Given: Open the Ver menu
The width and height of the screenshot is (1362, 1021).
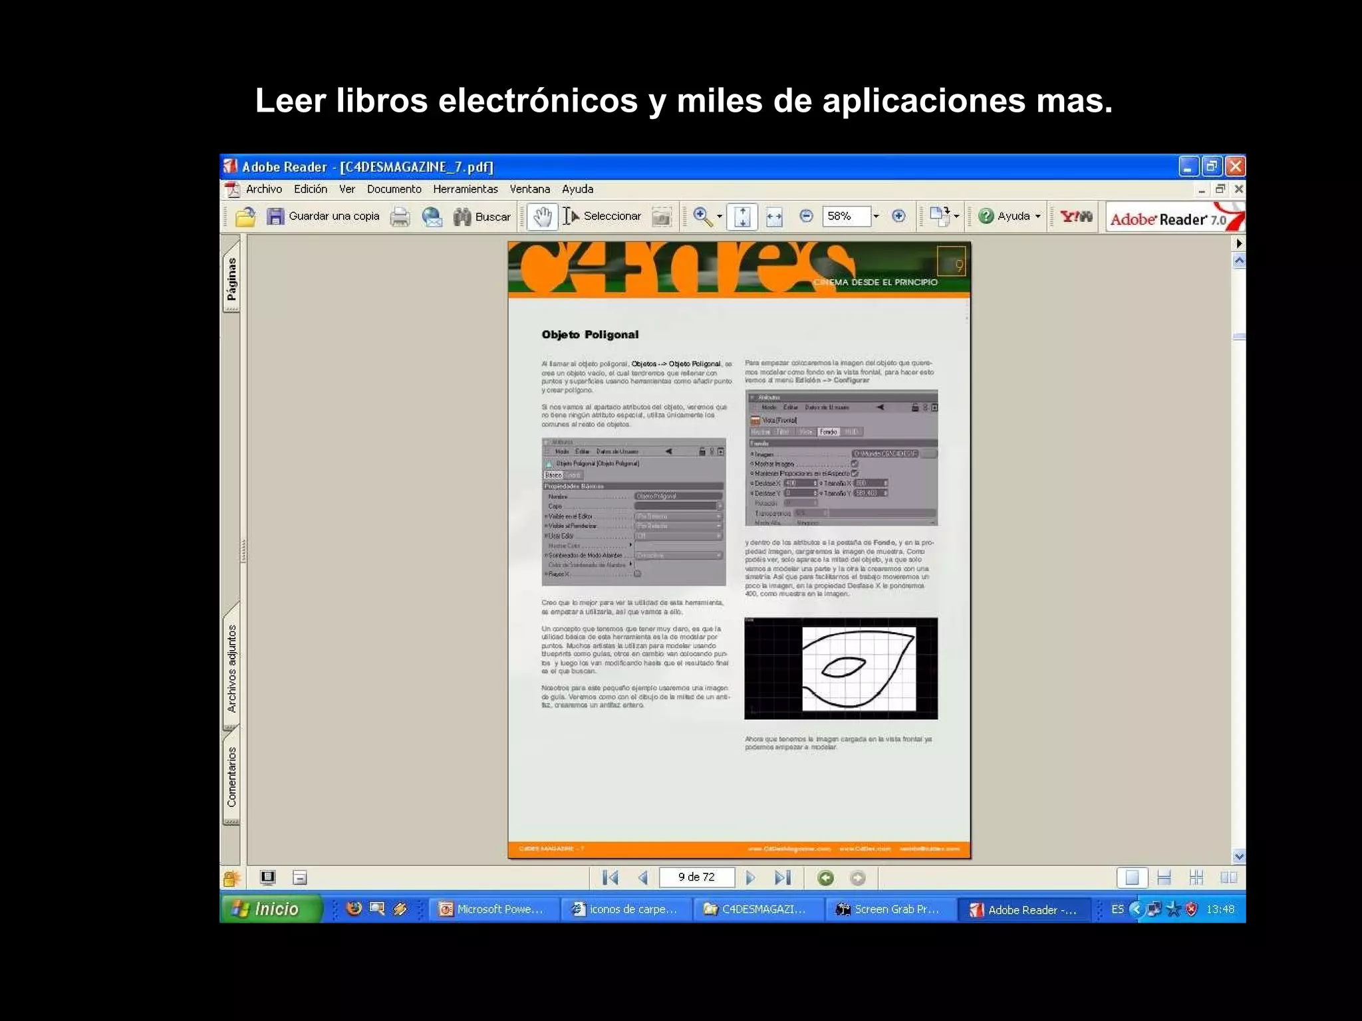Looking at the screenshot, I should (347, 189).
